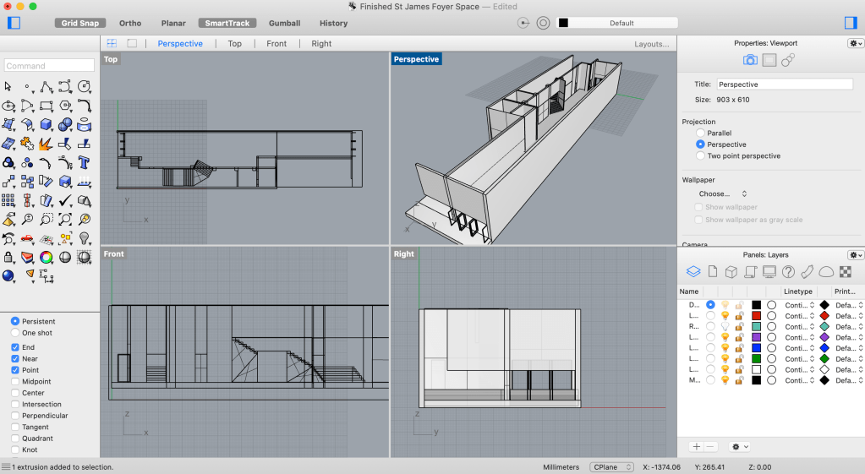Open the Display panel monitor icon
The image size is (865, 474).
[x=769, y=271]
